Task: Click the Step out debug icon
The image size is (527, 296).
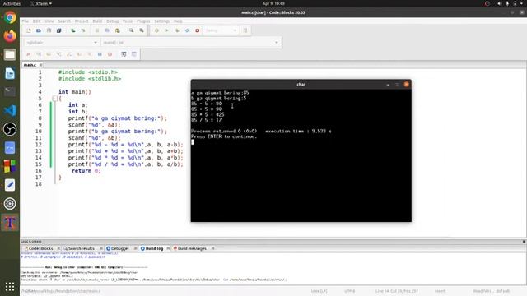Action: click(69, 54)
